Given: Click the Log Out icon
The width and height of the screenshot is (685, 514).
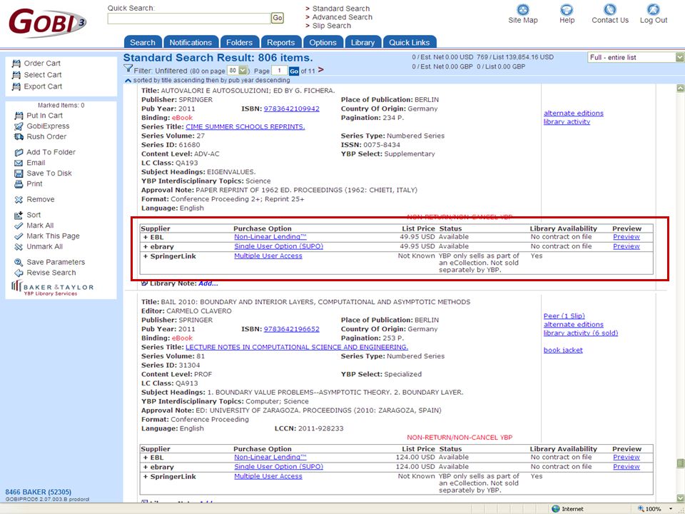Looking at the screenshot, I should 654,9.
